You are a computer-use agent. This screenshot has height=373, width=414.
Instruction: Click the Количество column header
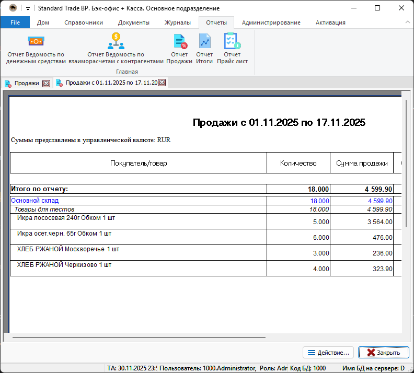pyautogui.click(x=298, y=163)
